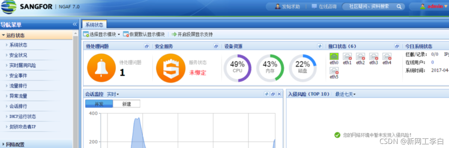Open 流量排行 in navigation menu
This screenshot has height=148, width=449.
(x=18, y=85)
